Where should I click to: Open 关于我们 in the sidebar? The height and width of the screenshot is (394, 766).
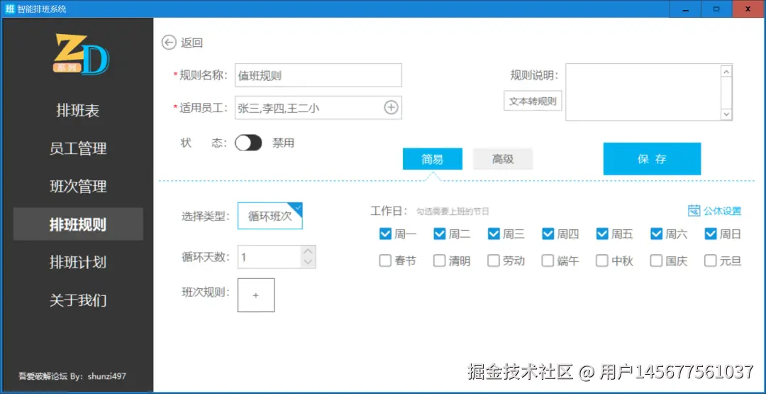tap(78, 300)
